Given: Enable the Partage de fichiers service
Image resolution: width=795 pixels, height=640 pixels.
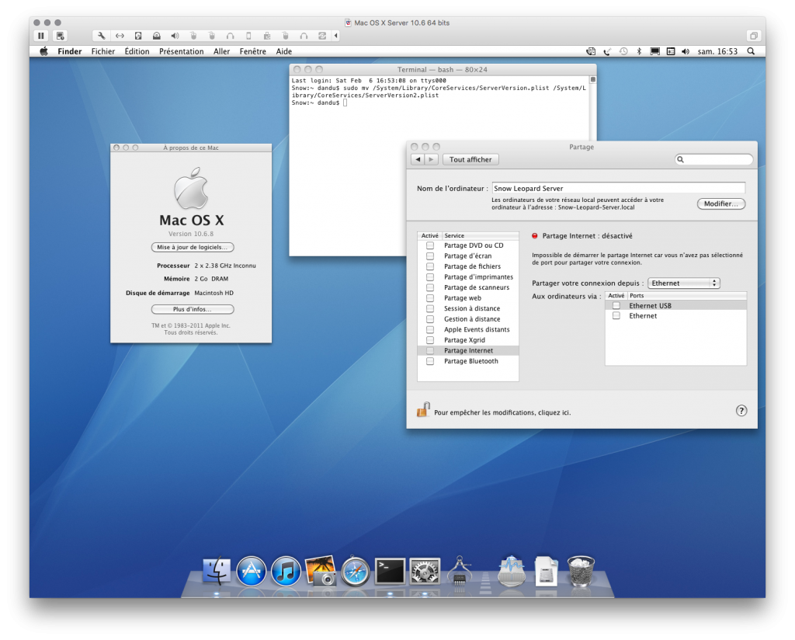Looking at the screenshot, I should (431, 266).
